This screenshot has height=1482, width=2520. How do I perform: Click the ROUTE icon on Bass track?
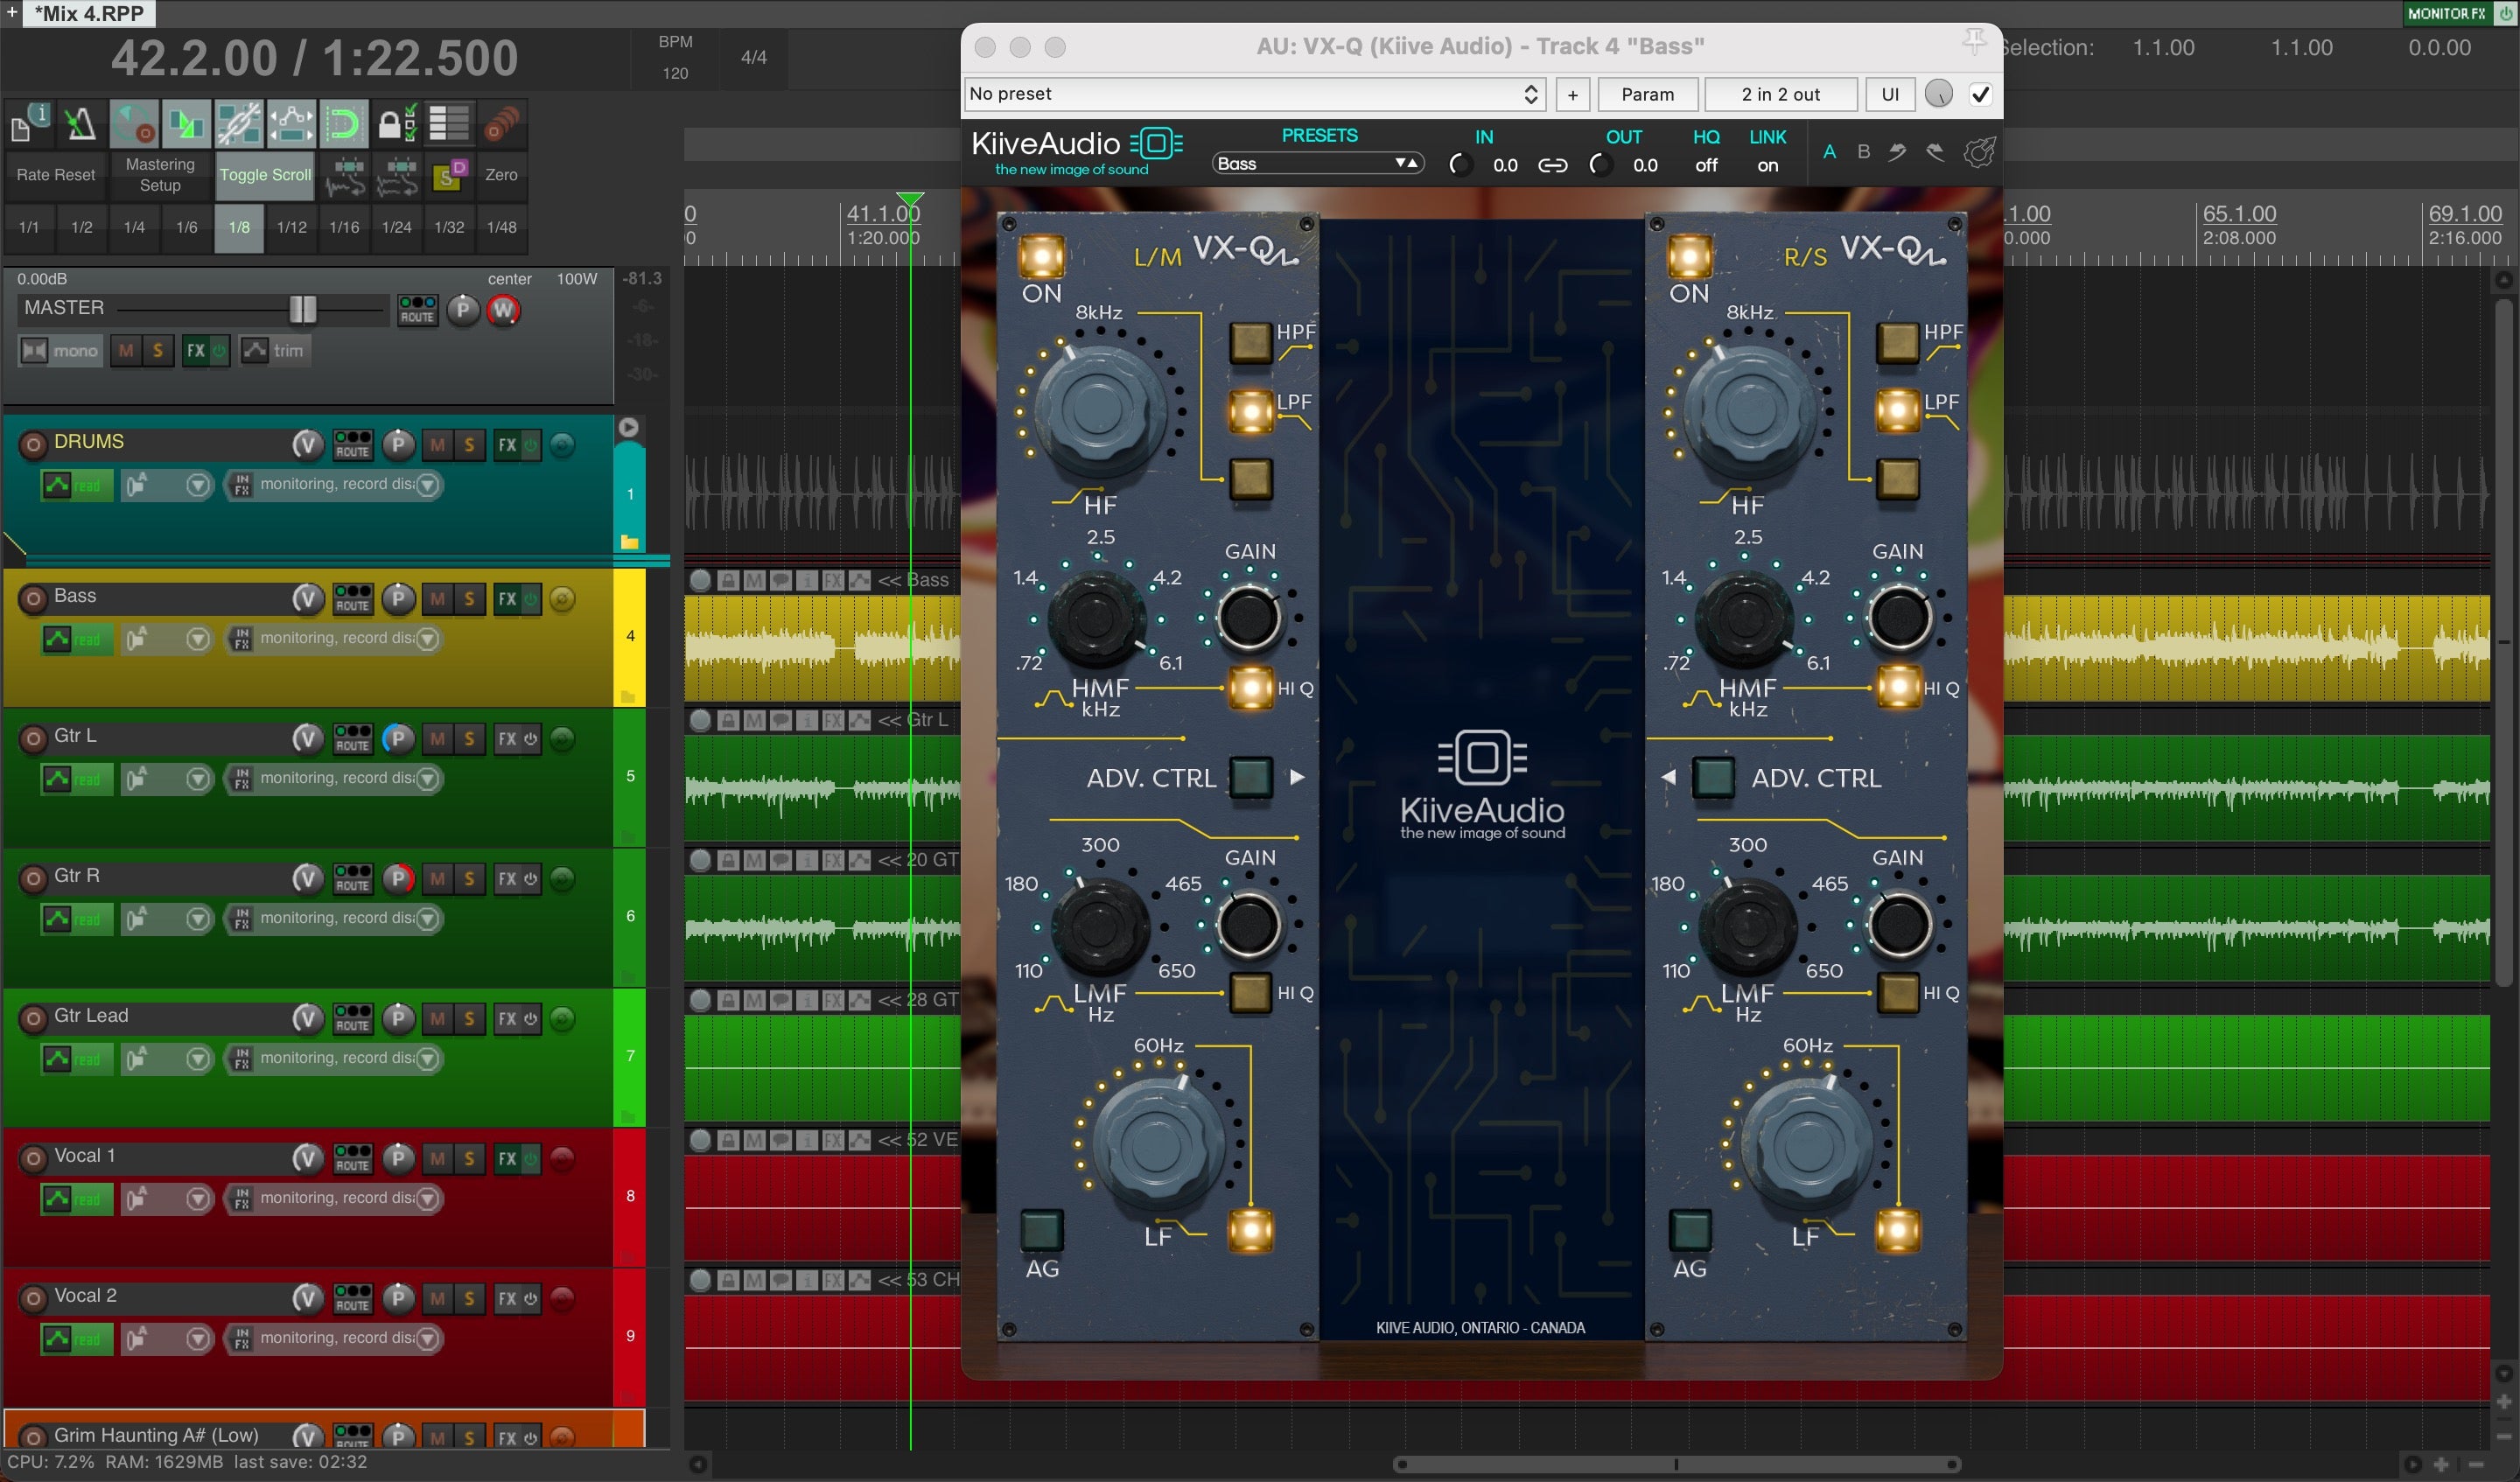pos(352,599)
